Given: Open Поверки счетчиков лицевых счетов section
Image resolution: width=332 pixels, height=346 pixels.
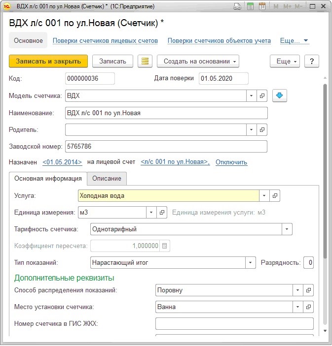Looking at the screenshot, I should 105,40.
